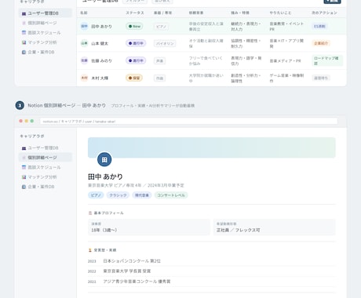361x298 pixels.
Task: Click the 正社員 / フレックス可 profile field
Action: (x=275, y=227)
